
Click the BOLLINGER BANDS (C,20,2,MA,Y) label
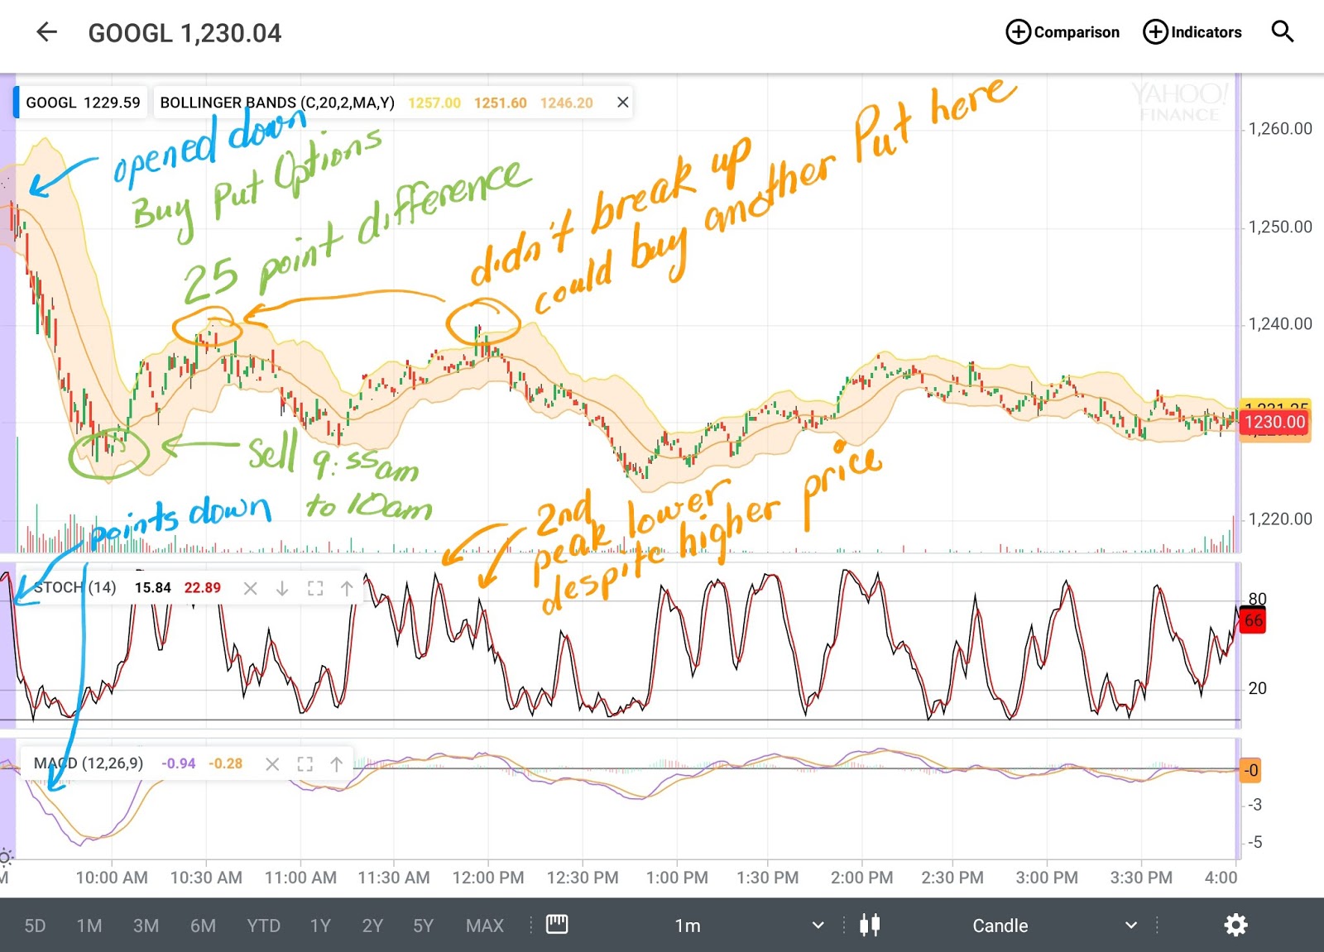point(277,103)
